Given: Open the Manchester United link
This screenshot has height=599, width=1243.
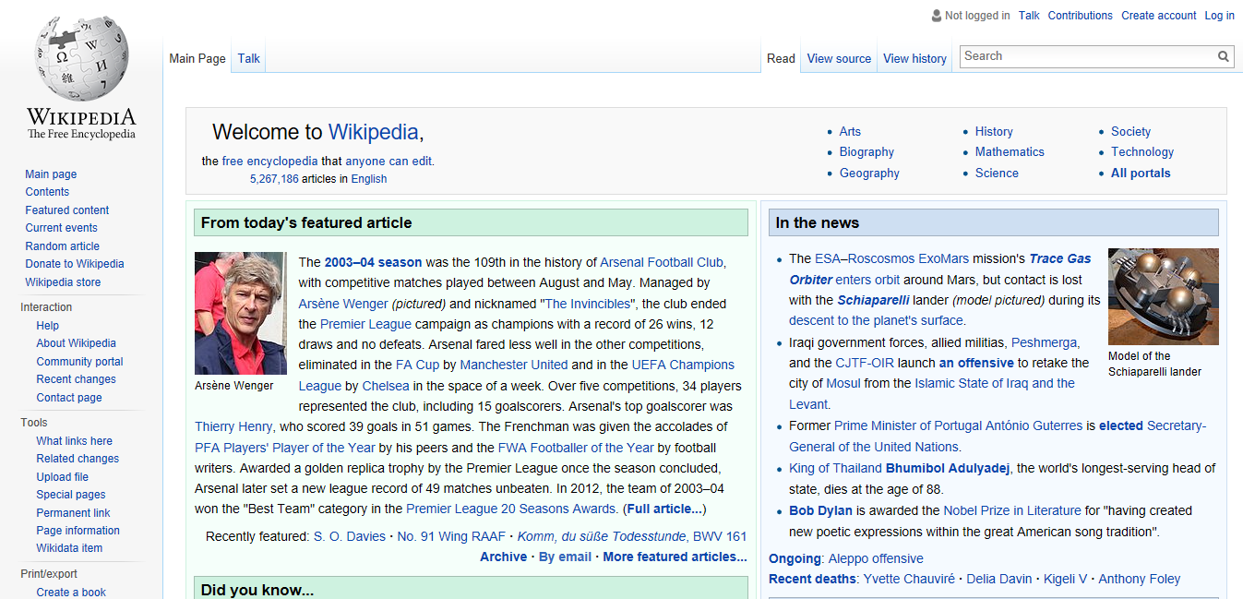Looking at the screenshot, I should coord(514,365).
